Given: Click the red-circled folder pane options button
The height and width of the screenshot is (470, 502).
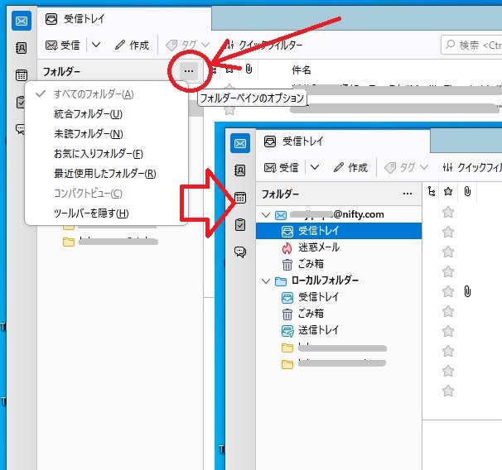Looking at the screenshot, I should [189, 71].
